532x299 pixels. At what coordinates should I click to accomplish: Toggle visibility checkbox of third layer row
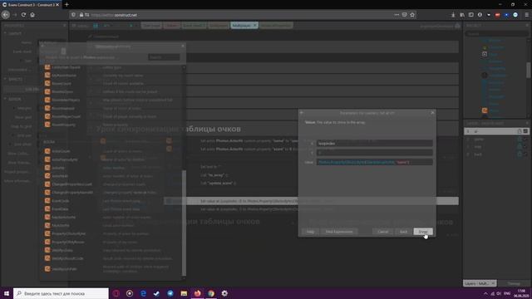tap(525, 147)
